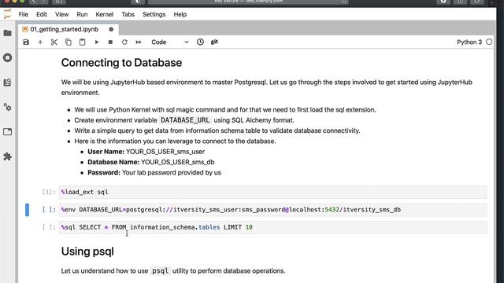Click the psql inline code text
504x283 pixels.
[x=160, y=270]
